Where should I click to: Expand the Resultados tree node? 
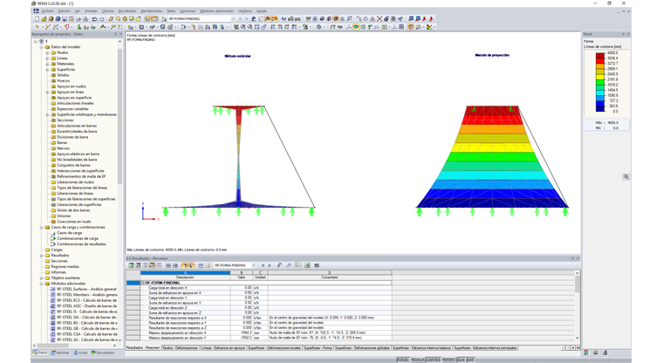(x=42, y=255)
